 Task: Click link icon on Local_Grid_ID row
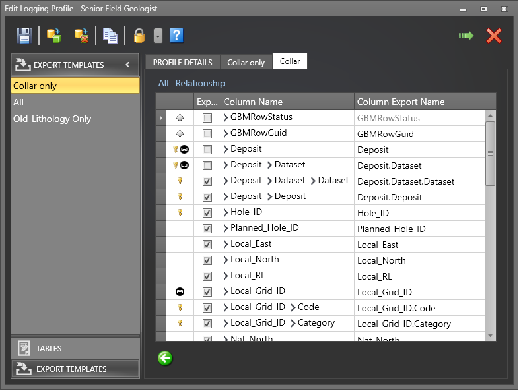(180, 292)
